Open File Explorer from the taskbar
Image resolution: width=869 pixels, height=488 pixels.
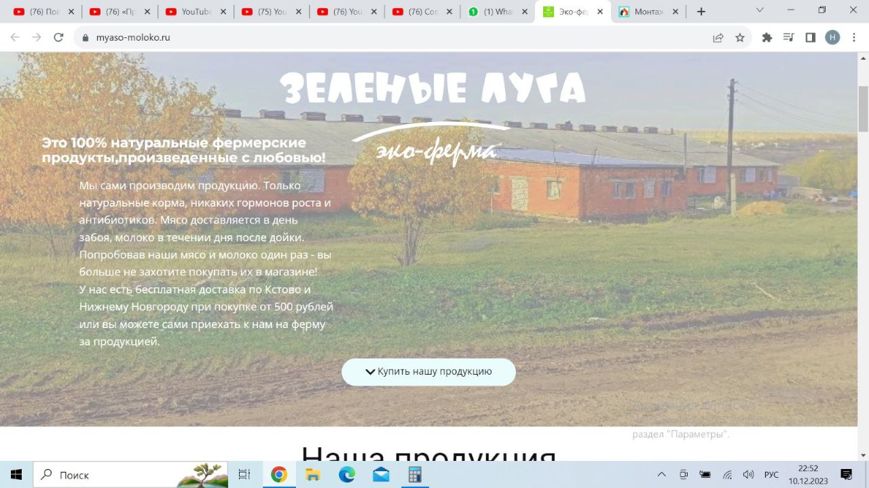(312, 474)
